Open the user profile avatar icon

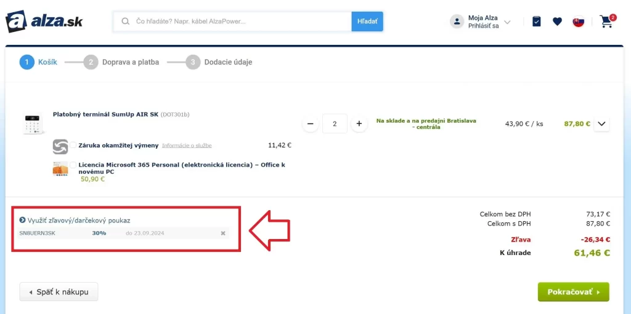[x=457, y=22]
